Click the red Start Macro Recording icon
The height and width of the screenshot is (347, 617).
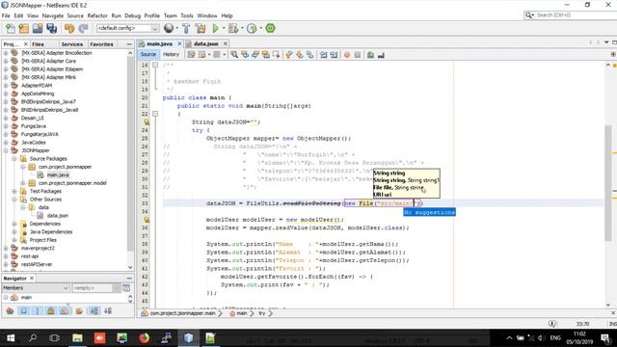347,55
